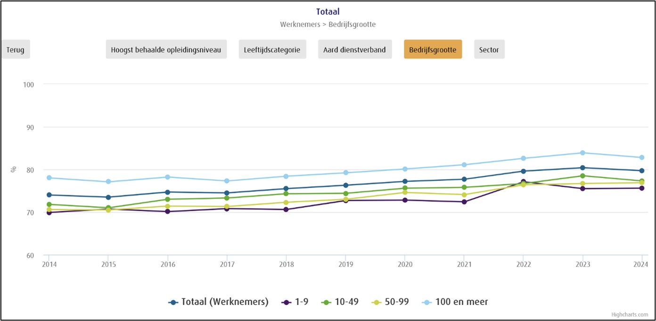Click the 50-99 data point at 2020

point(405,192)
